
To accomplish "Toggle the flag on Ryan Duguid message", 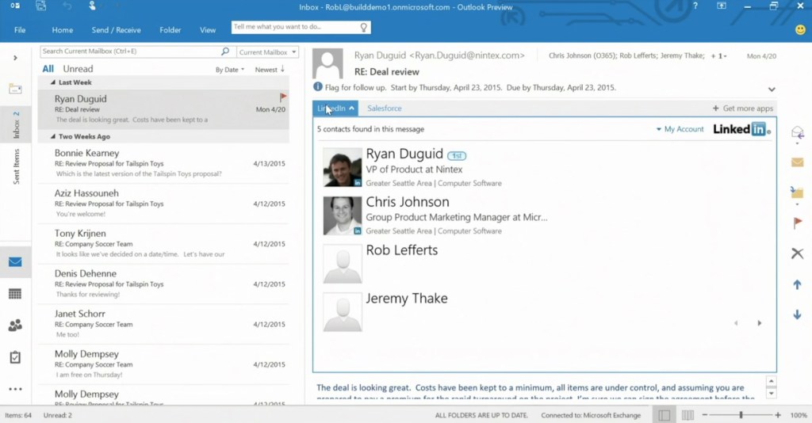I will coord(283,97).
